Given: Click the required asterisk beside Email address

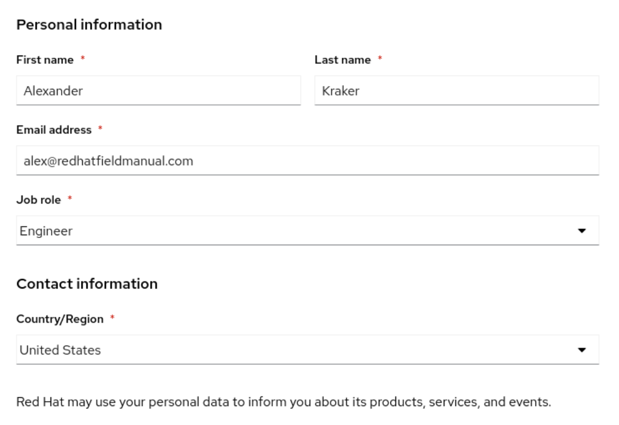Looking at the screenshot, I should click(100, 129).
